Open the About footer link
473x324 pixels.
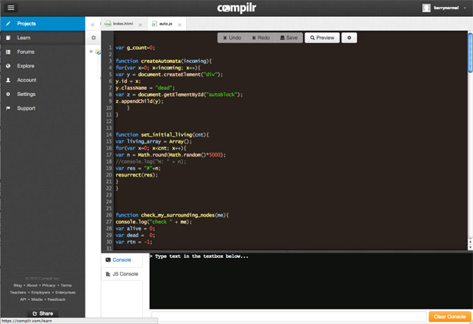32,285
